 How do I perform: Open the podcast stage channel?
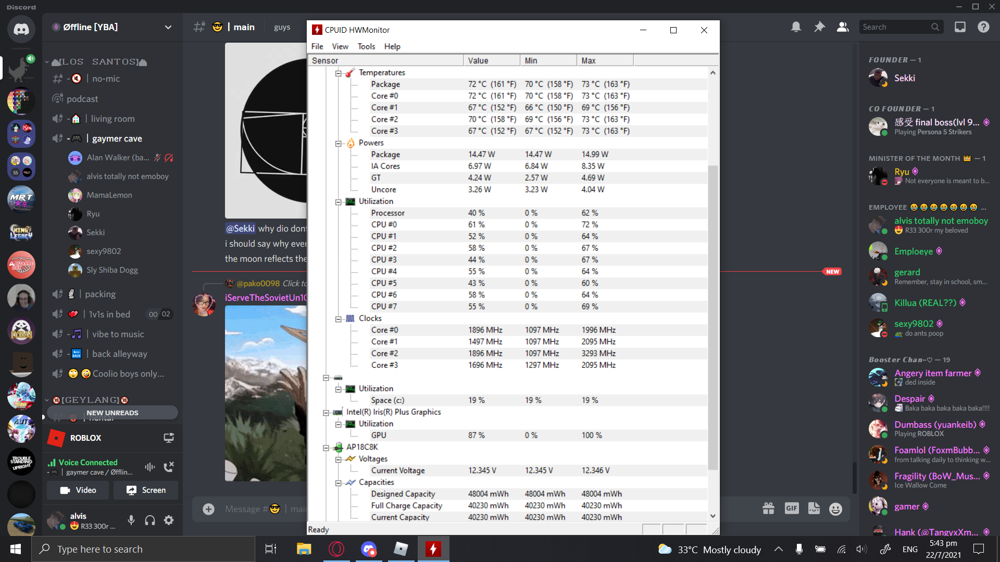pos(112,99)
